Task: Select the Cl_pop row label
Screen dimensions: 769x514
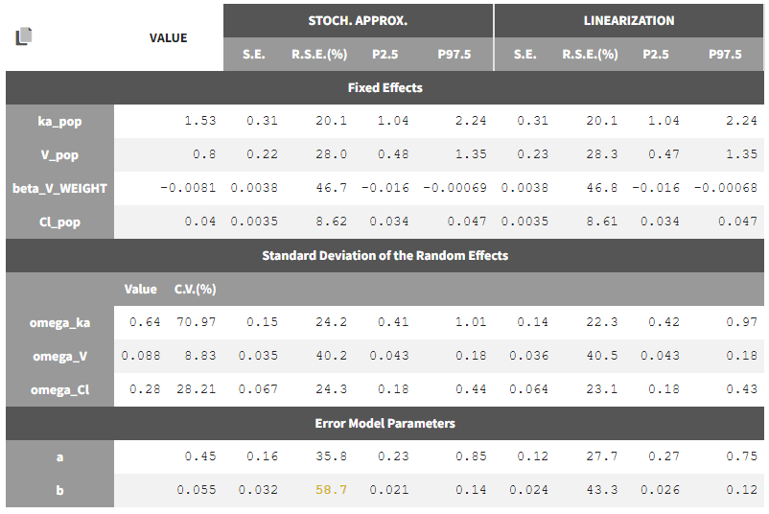Action: tap(59, 222)
